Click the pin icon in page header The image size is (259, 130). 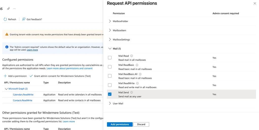point(8,9)
